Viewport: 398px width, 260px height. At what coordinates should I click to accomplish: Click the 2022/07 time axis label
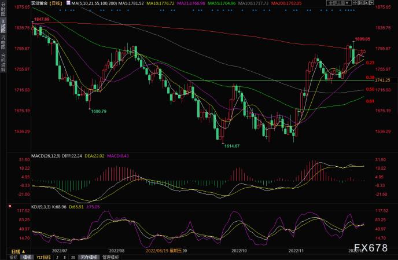pyautogui.click(x=60, y=251)
